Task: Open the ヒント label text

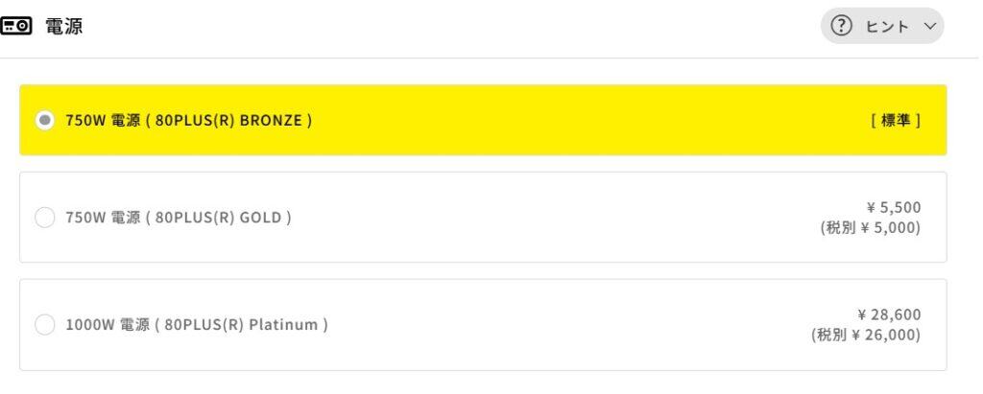Action: pyautogui.click(x=887, y=27)
